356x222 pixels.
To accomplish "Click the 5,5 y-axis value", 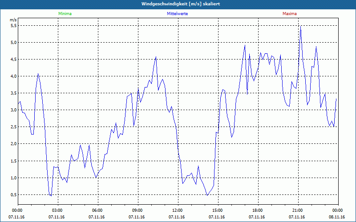I will [x=14, y=26].
